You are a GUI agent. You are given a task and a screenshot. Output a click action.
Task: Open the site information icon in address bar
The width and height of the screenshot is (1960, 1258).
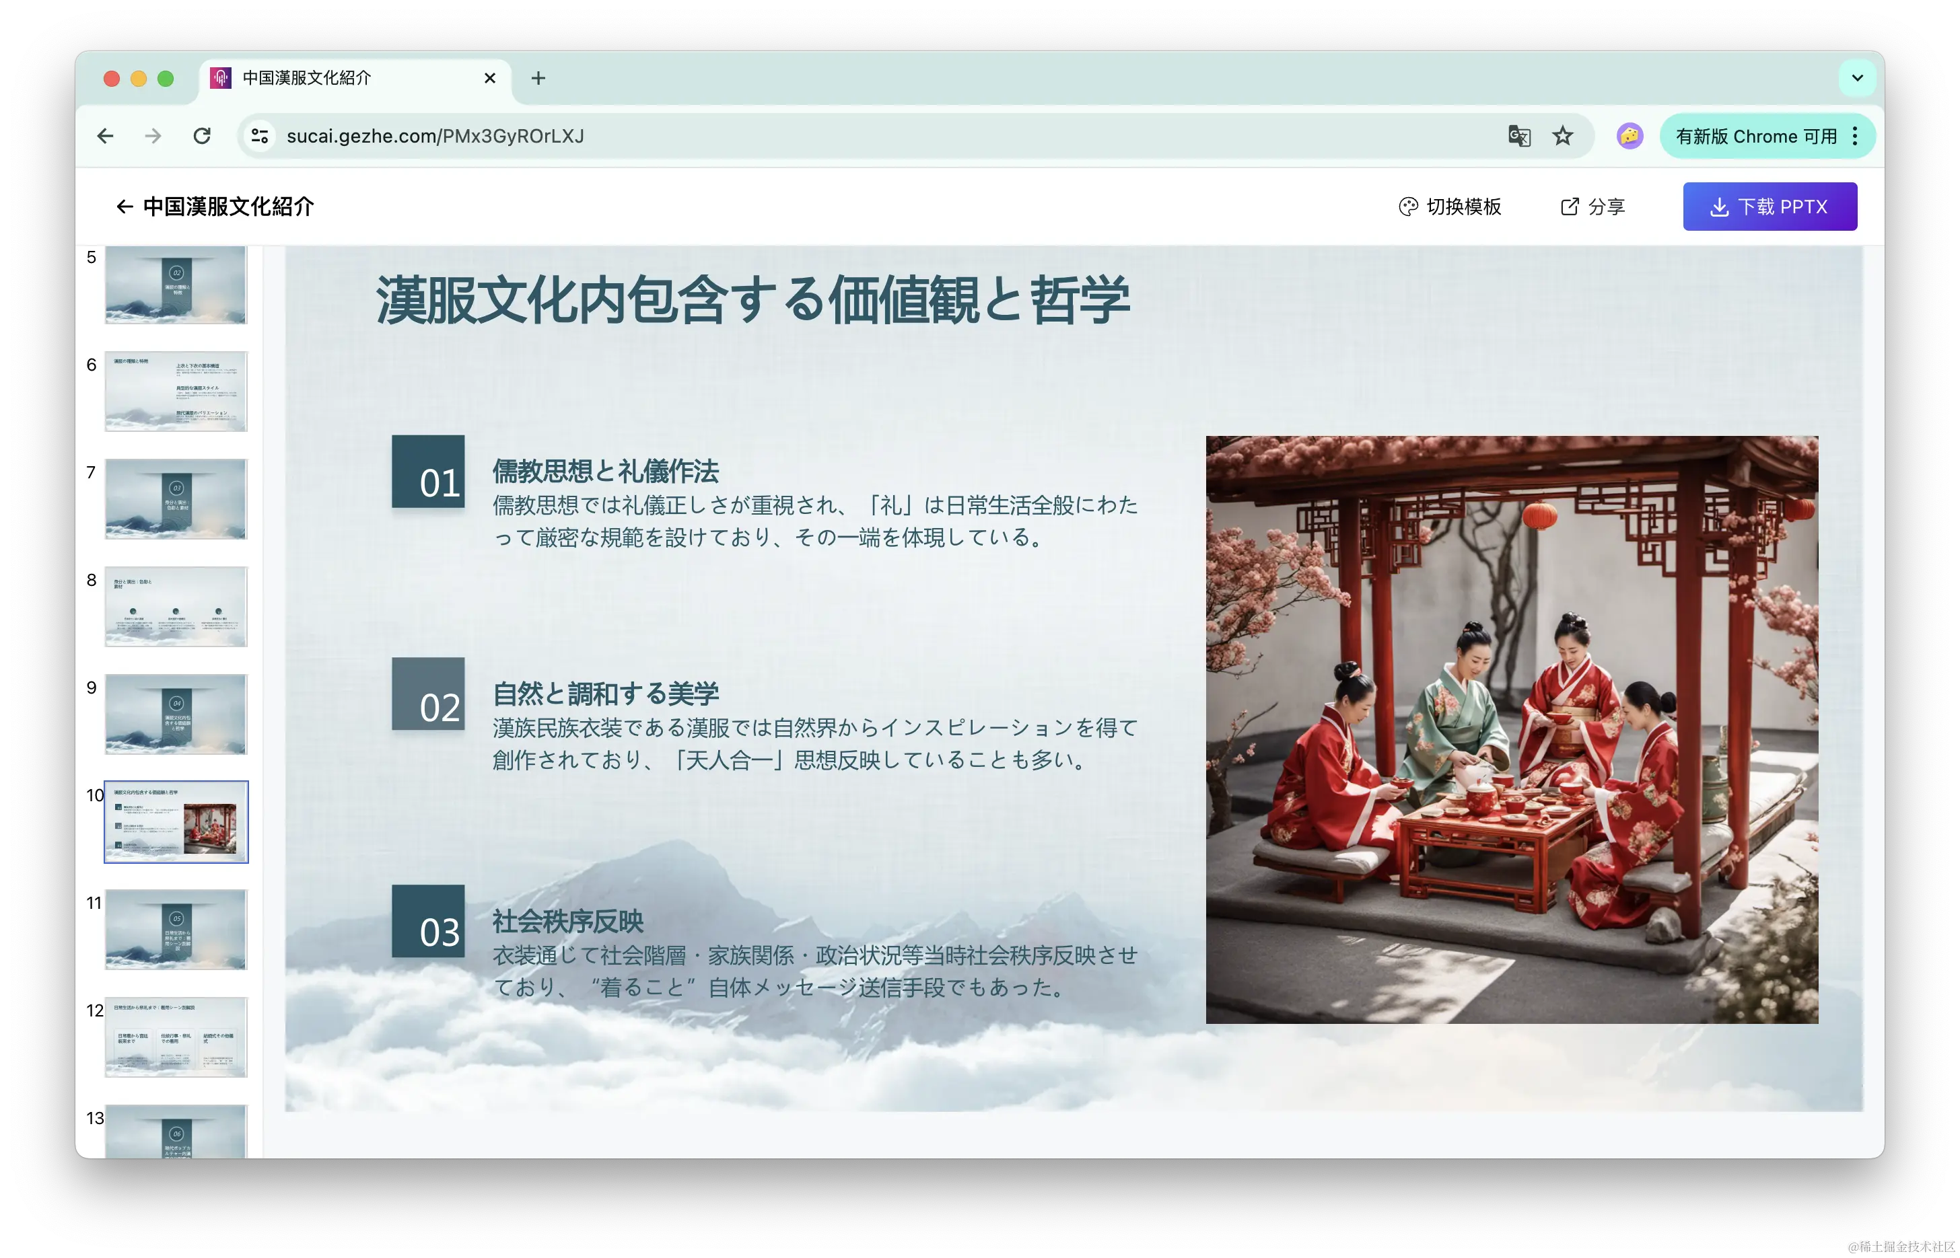coord(260,136)
